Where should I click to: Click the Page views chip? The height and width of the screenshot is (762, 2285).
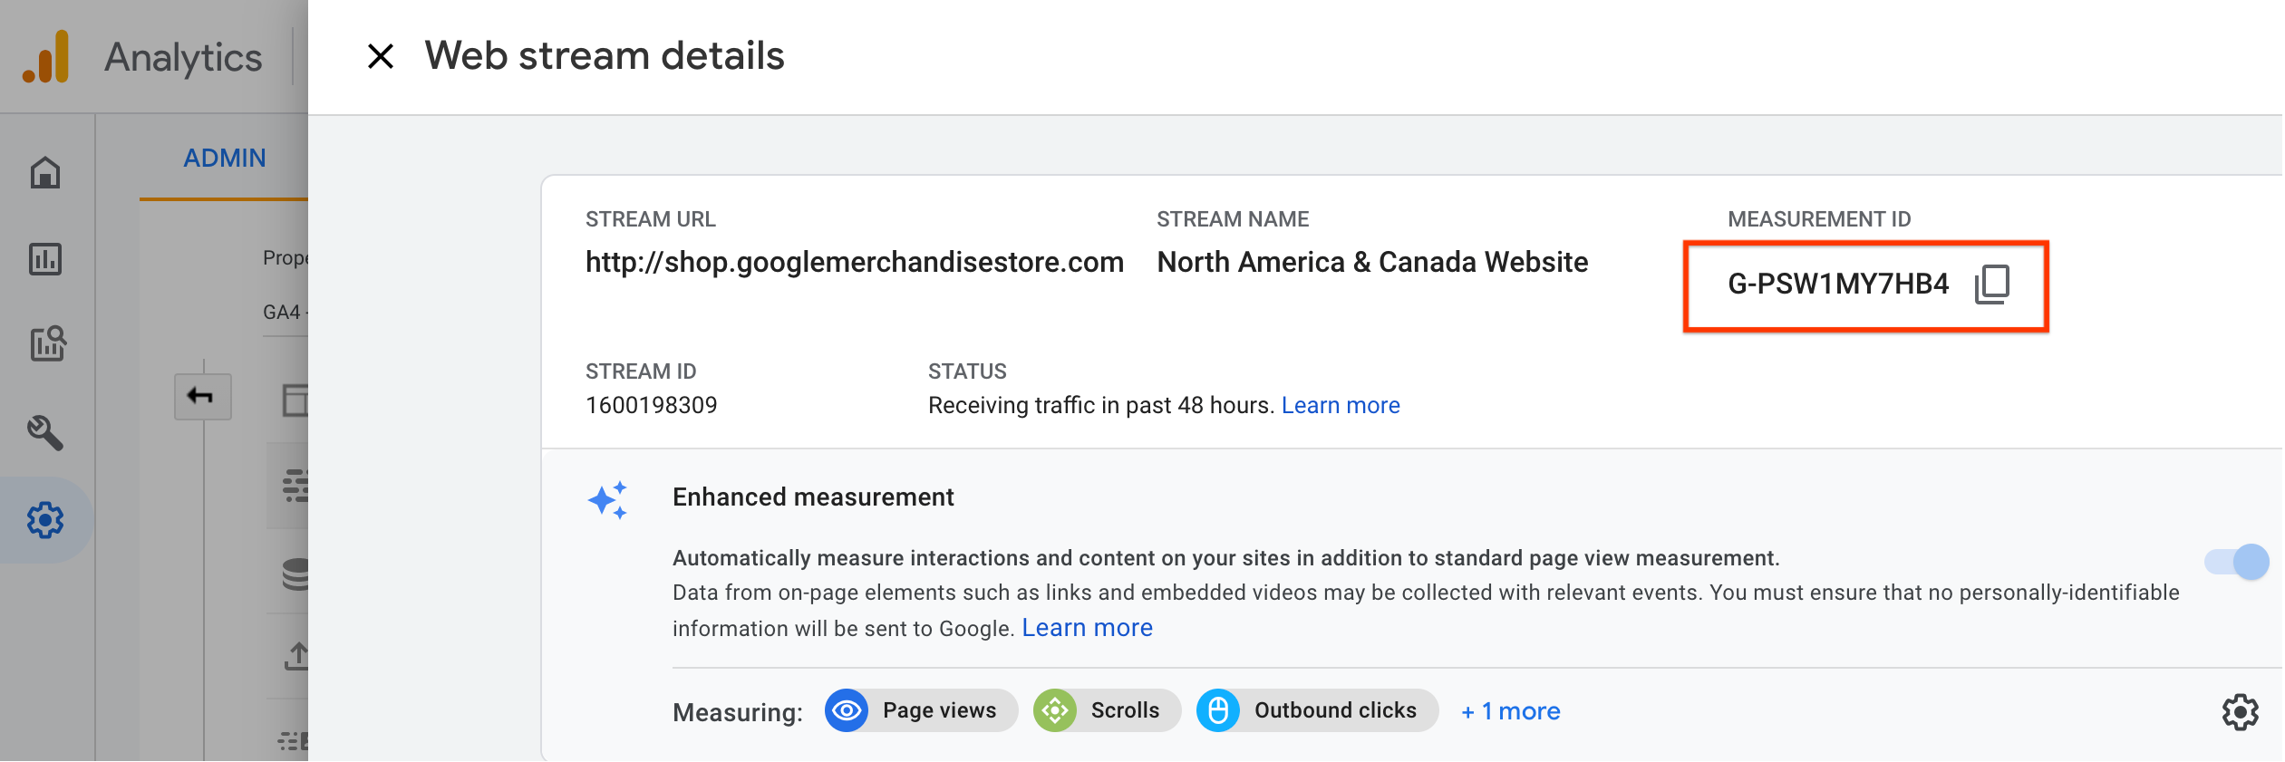(x=921, y=710)
